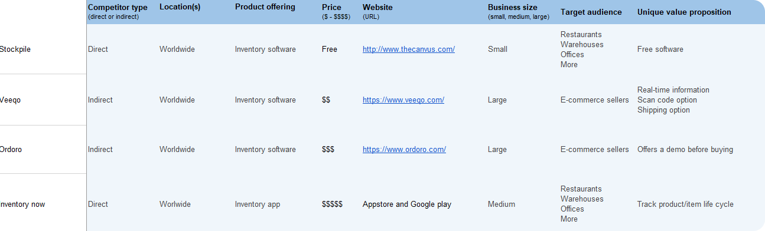Click the Veeqo row label

(11, 100)
